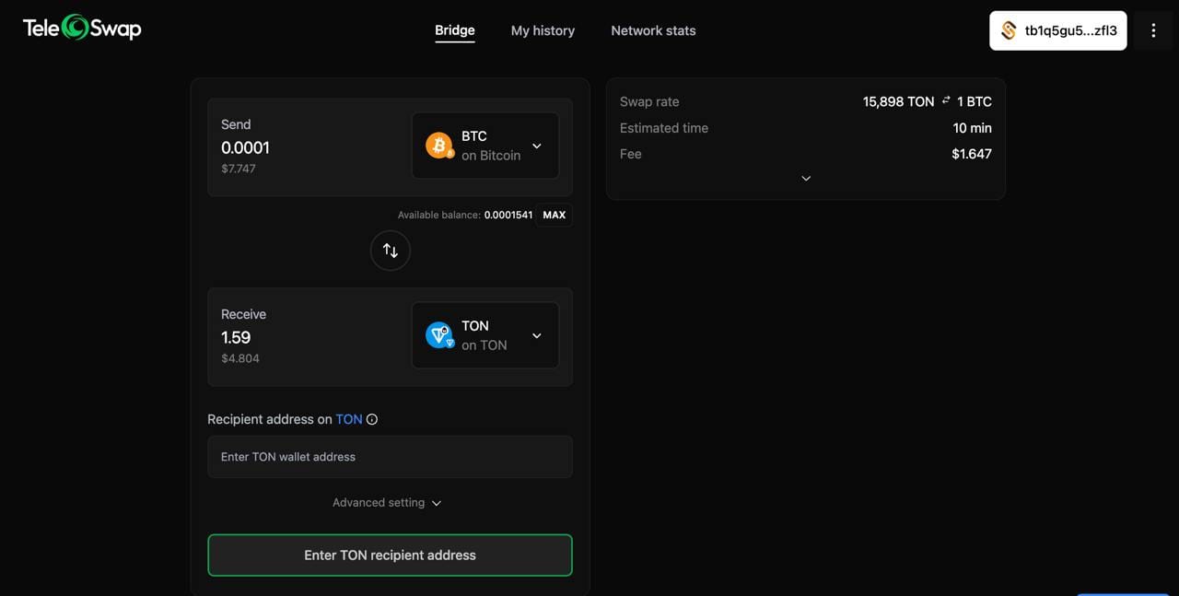The width and height of the screenshot is (1179, 596).
Task: Click the $4.804 receive value text
Action: [x=240, y=358]
